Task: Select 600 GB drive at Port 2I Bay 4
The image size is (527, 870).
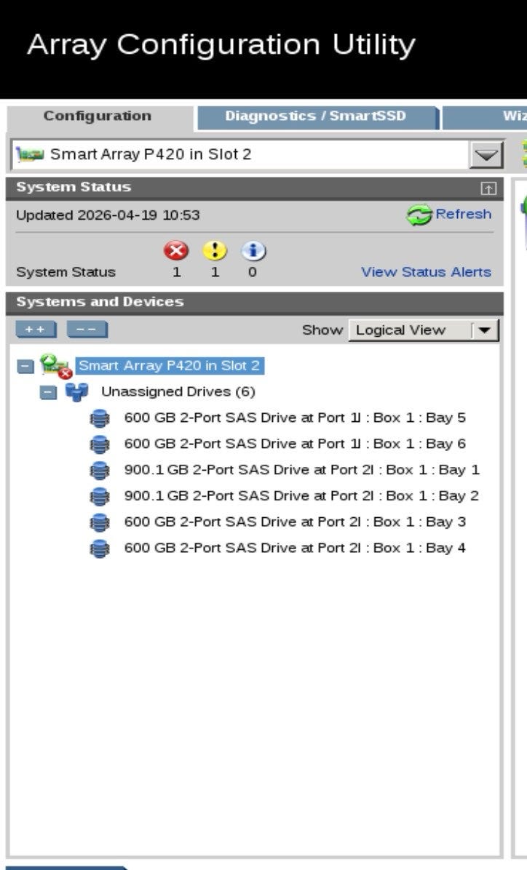Action: 295,548
